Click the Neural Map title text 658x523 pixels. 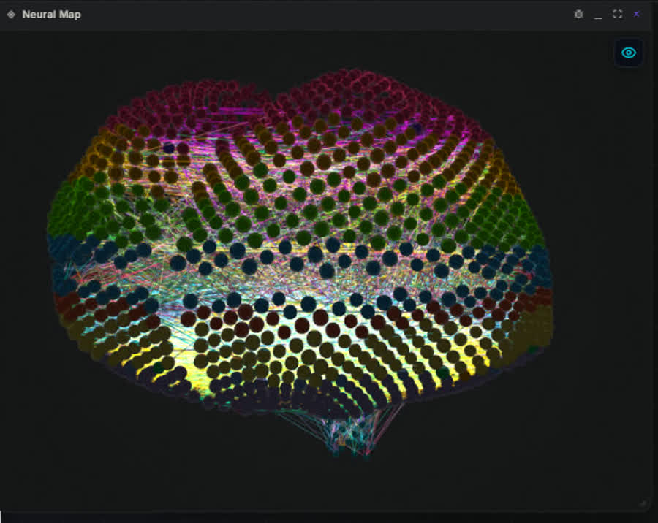(52, 15)
